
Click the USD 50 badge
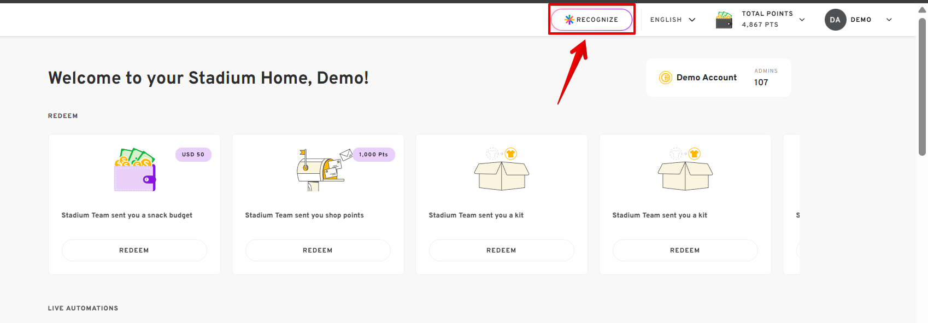(x=193, y=155)
